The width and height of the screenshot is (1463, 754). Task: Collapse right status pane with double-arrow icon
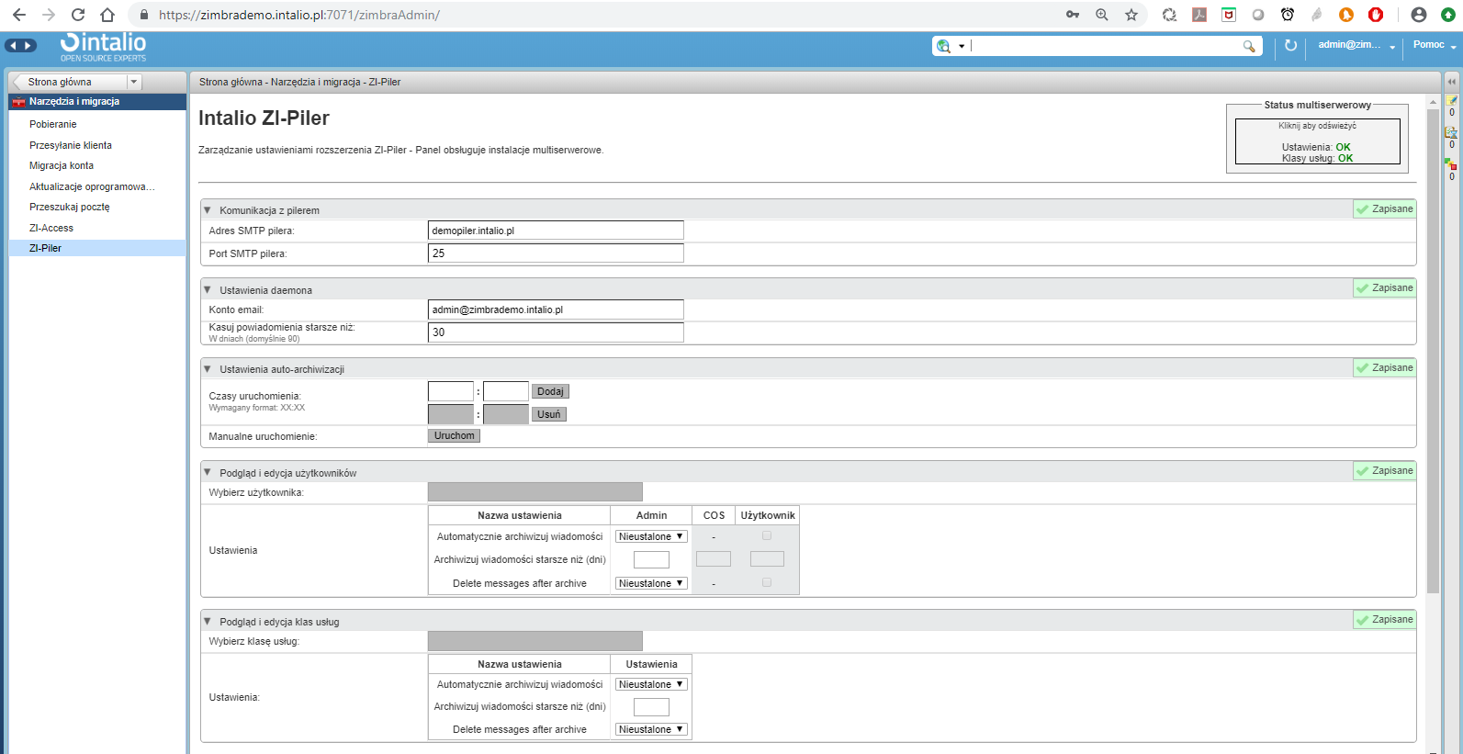click(1452, 82)
